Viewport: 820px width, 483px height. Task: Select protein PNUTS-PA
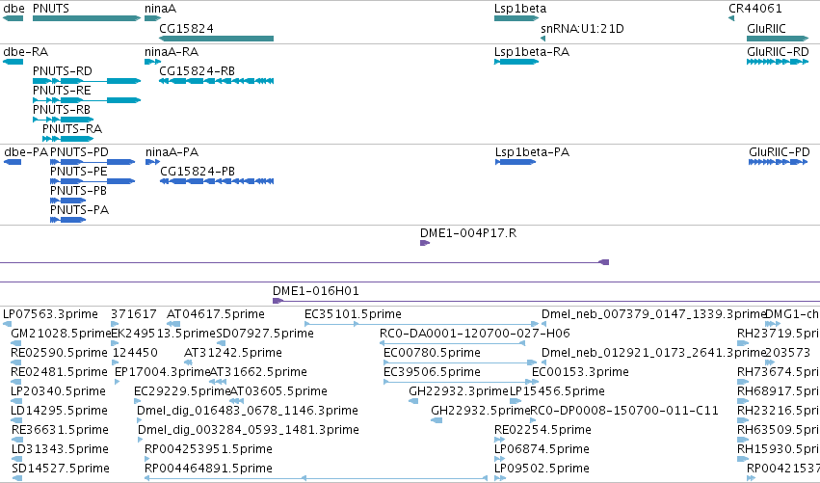pyautogui.click(x=79, y=210)
